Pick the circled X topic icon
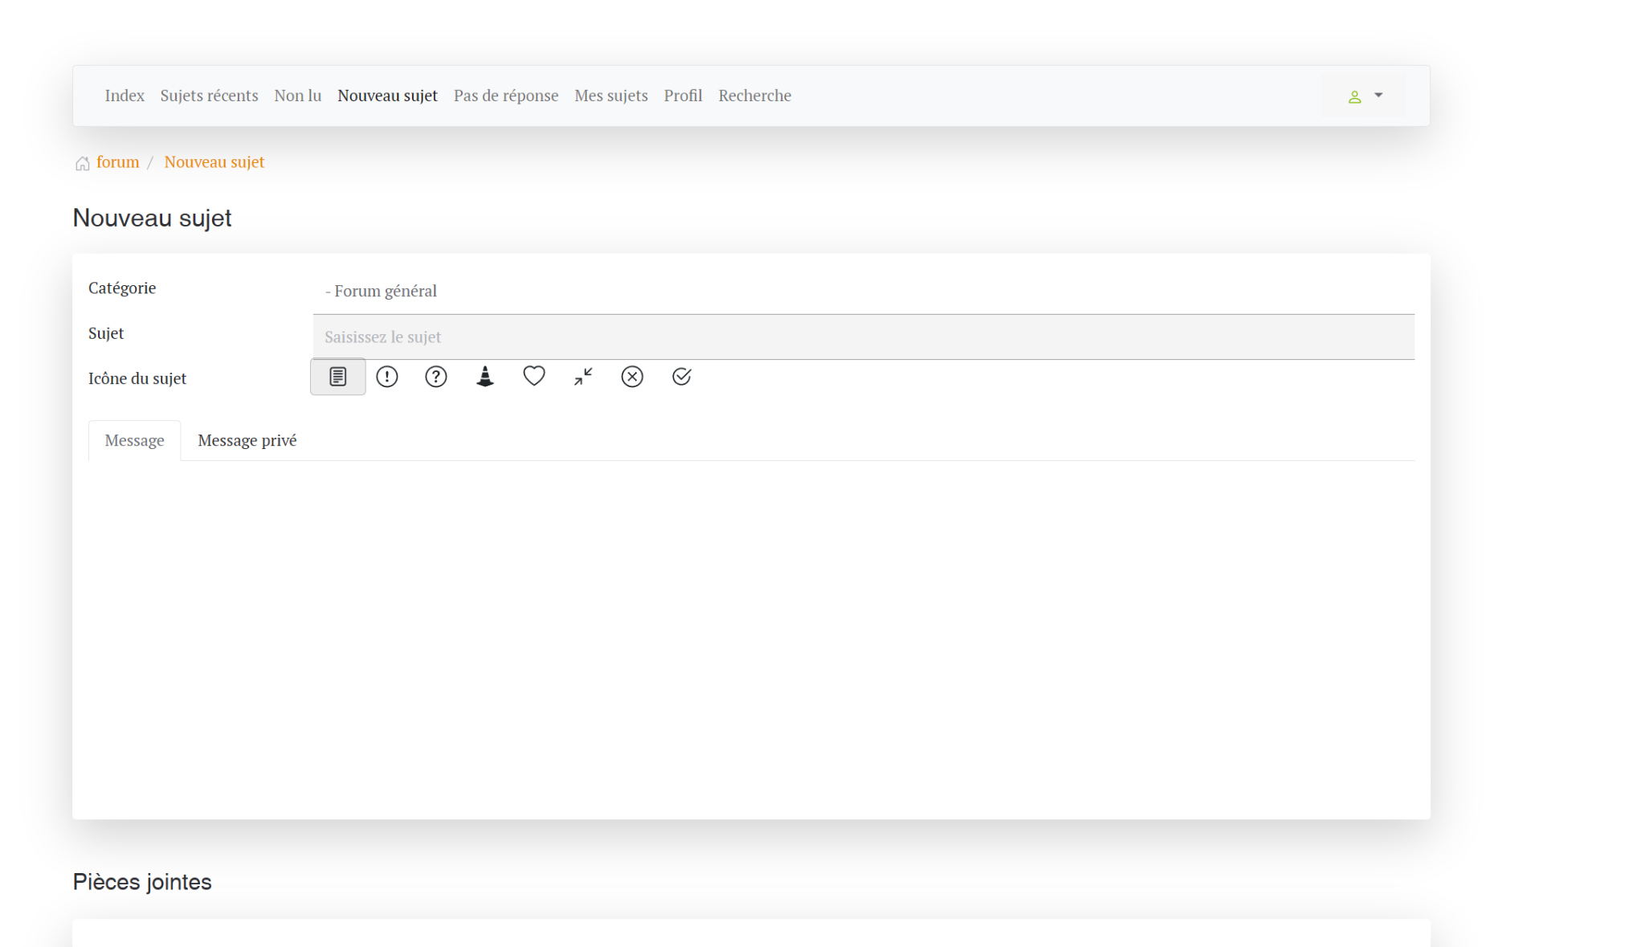1645x947 pixels. [x=632, y=377]
